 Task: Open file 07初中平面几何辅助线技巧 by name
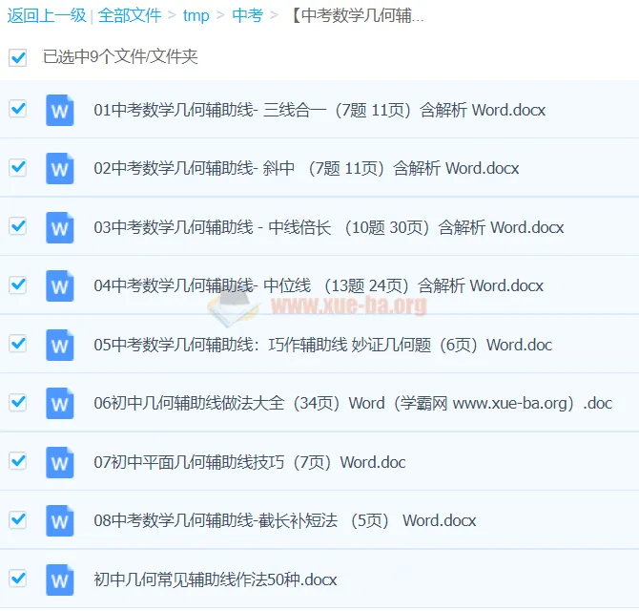(x=249, y=462)
